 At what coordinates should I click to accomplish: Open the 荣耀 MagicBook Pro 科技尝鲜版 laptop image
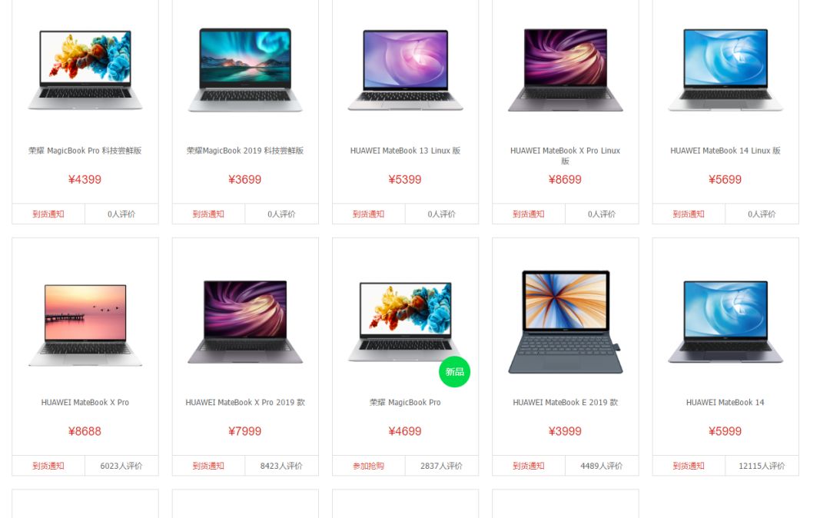coord(85,70)
